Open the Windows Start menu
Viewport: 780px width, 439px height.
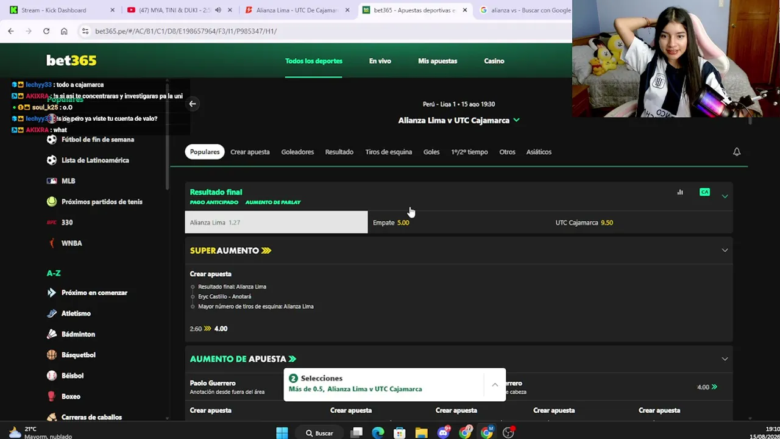(282, 433)
